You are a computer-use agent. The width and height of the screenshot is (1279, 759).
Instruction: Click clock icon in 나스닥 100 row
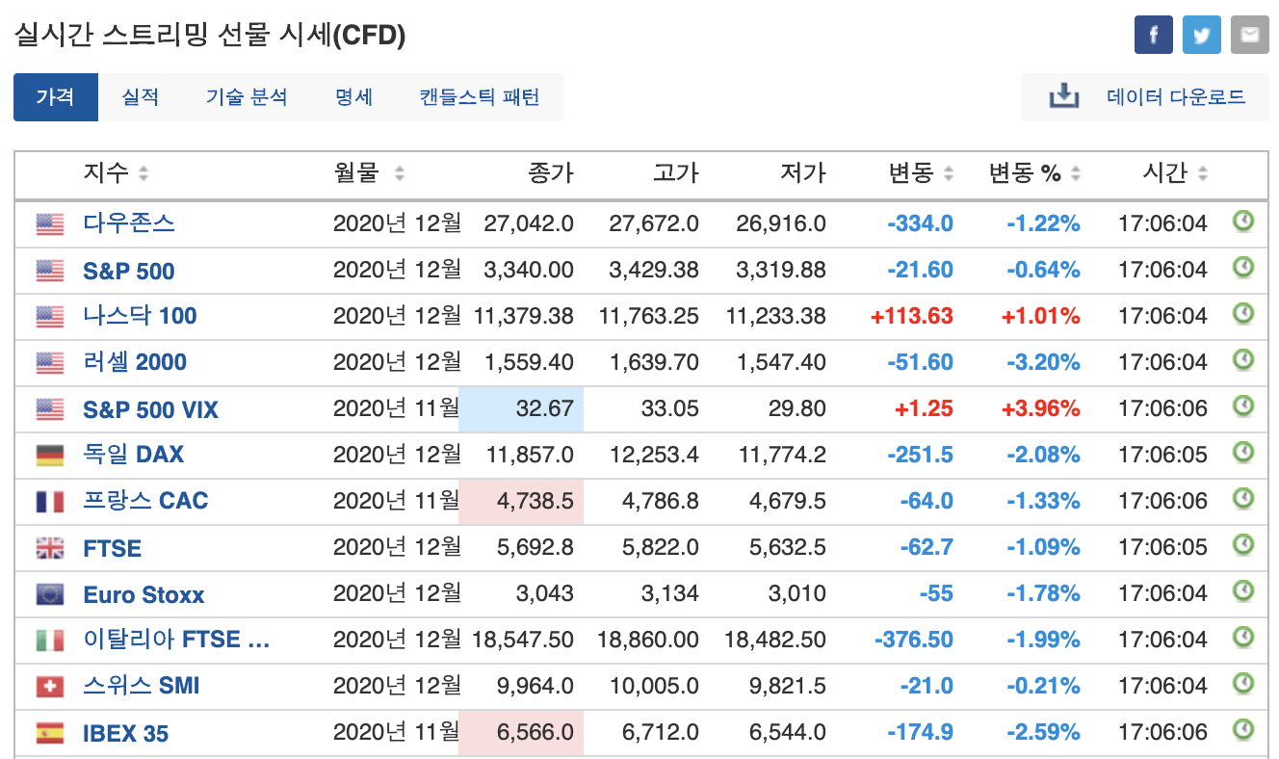tap(1243, 313)
